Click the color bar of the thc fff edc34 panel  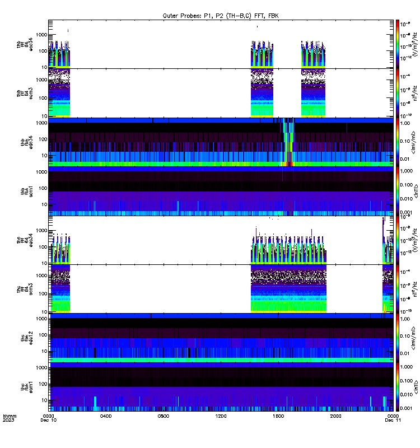[398, 240]
